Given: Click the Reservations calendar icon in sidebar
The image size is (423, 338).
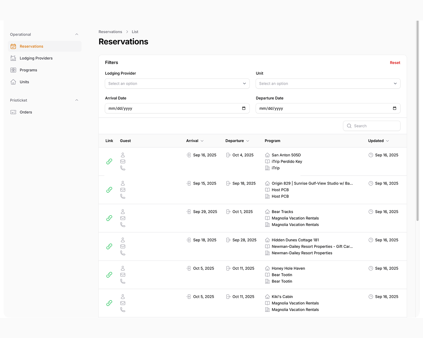Looking at the screenshot, I should click(x=13, y=46).
